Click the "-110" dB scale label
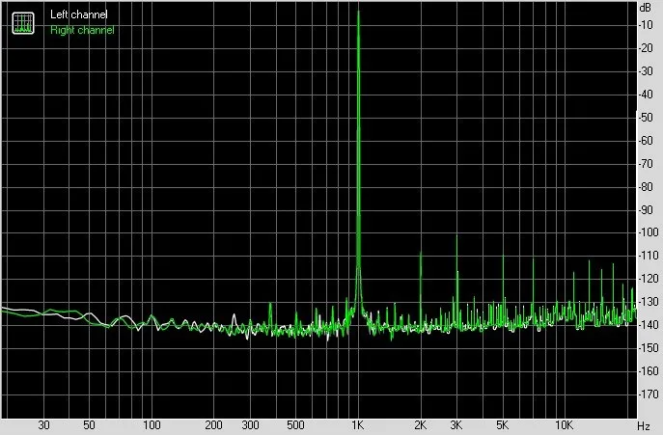663x435 pixels. pos(649,256)
